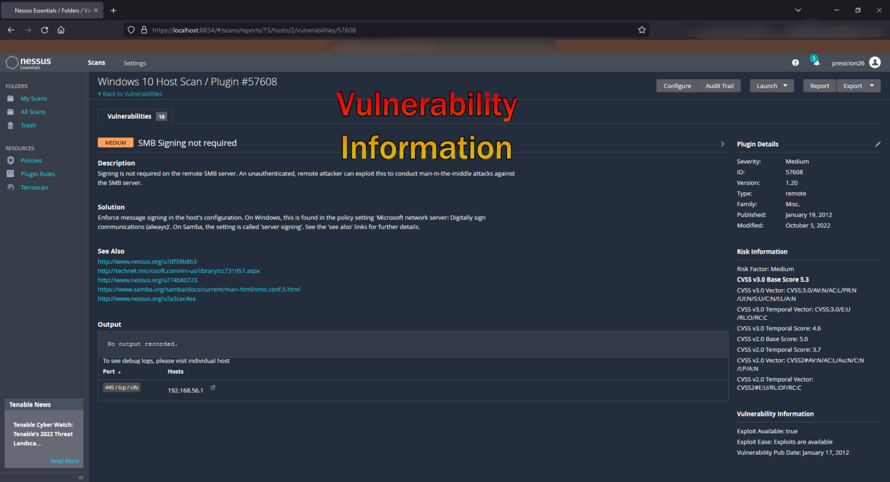Go to browser home page icon
Screen dimensions: 890x482
61,30
